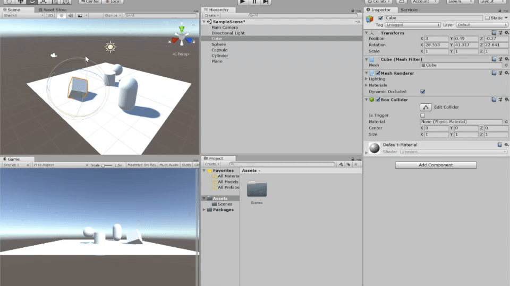
Task: Click the Add Component button
Action: [436, 165]
